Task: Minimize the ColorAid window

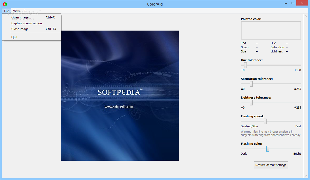Action: click(x=286, y=3)
